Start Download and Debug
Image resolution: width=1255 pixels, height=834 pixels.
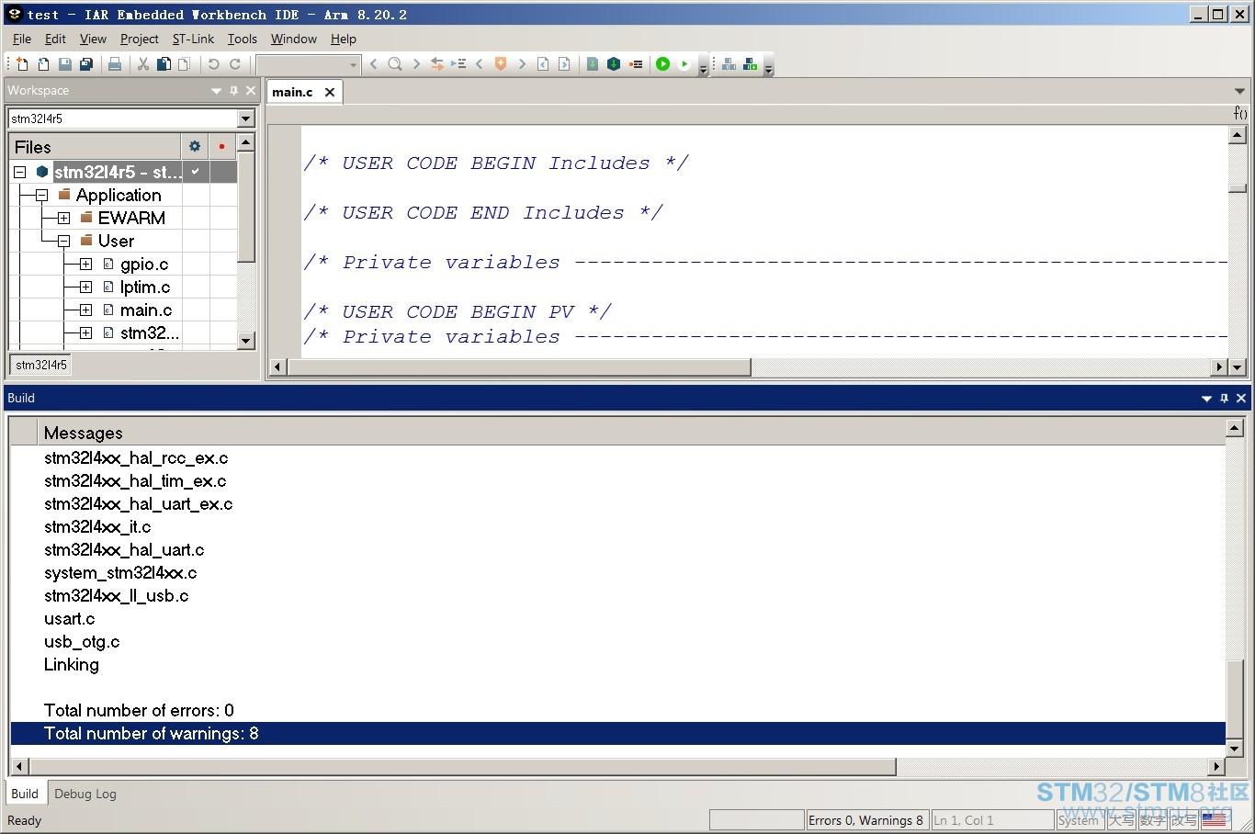point(663,64)
